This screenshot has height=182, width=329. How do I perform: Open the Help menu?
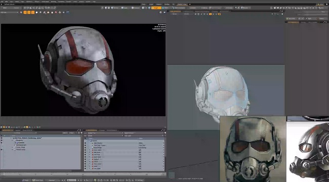click(x=94, y=2)
